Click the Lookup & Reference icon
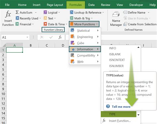 72,12
